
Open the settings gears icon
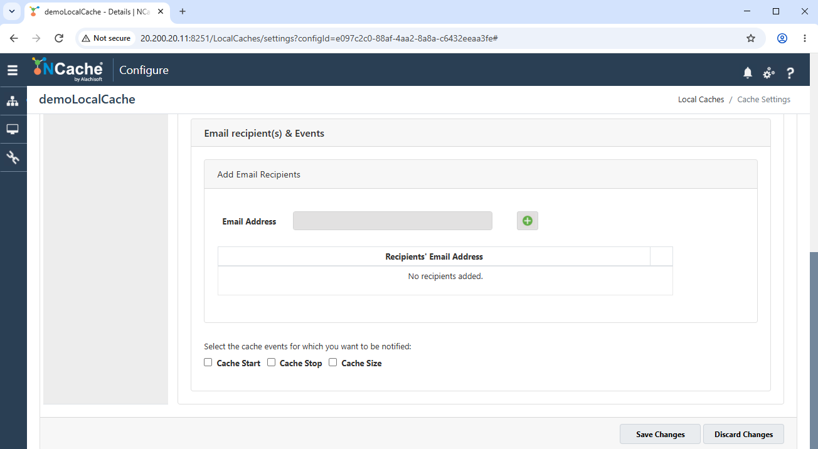(768, 73)
